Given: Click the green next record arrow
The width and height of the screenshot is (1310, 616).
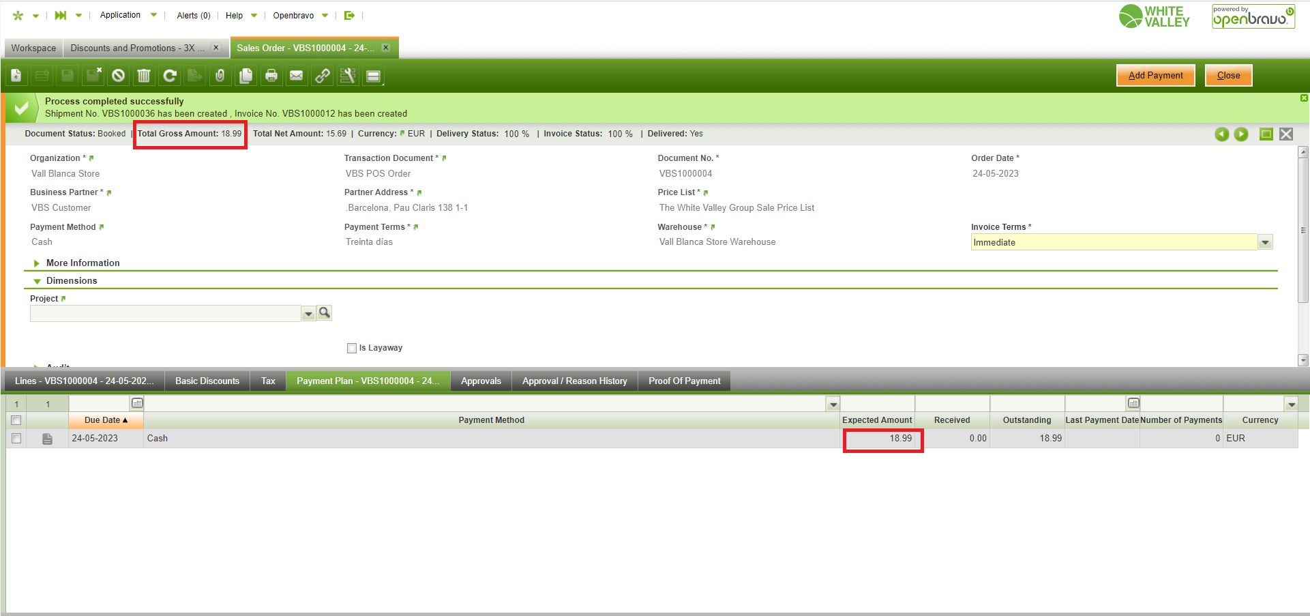Looking at the screenshot, I should 1241,134.
